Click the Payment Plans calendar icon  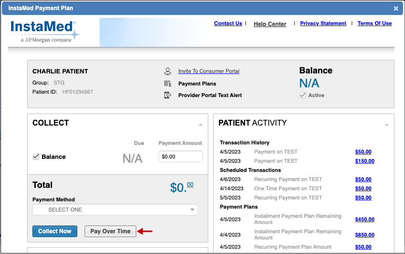pyautogui.click(x=168, y=84)
